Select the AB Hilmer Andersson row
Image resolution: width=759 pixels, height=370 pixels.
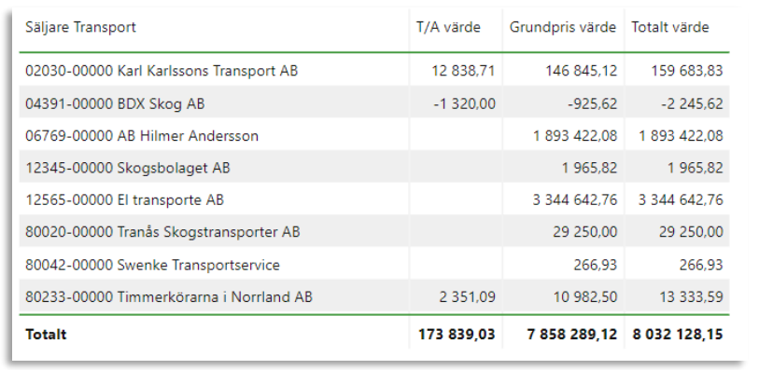(374, 136)
